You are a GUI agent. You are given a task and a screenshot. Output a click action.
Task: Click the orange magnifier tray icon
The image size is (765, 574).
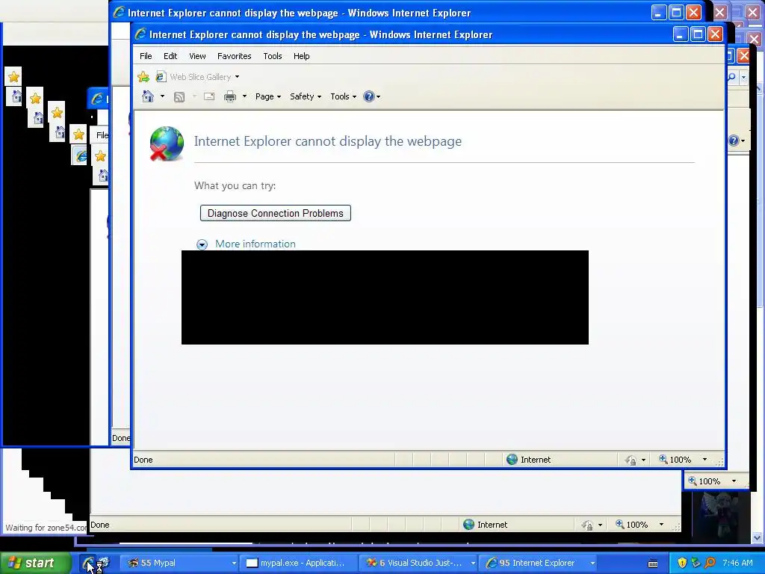point(710,563)
